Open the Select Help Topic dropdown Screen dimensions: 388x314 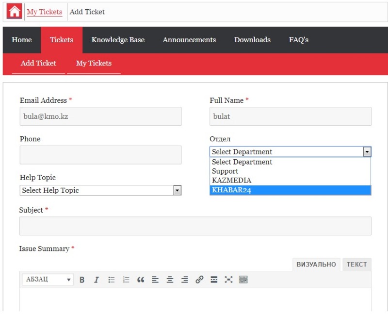(x=100, y=191)
